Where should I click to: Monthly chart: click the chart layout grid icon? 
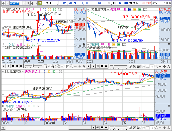coord(46,66)
